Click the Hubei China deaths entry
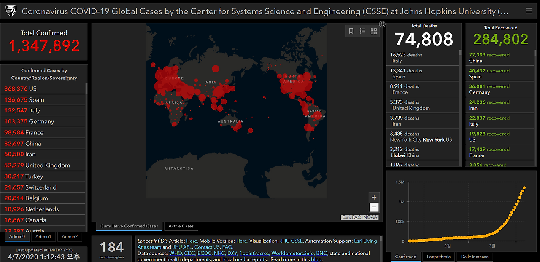Viewport: 540px width, 262px height. pyautogui.click(x=423, y=152)
